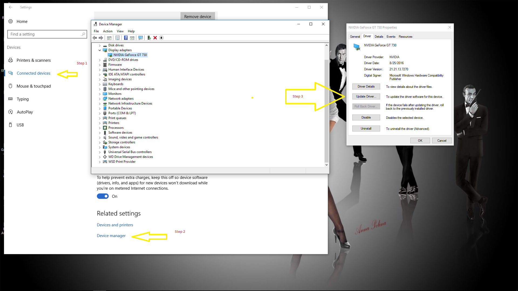Screen dimensions: 518x291
Task: Click Update driver software toolbar icon
Action: 149,38
